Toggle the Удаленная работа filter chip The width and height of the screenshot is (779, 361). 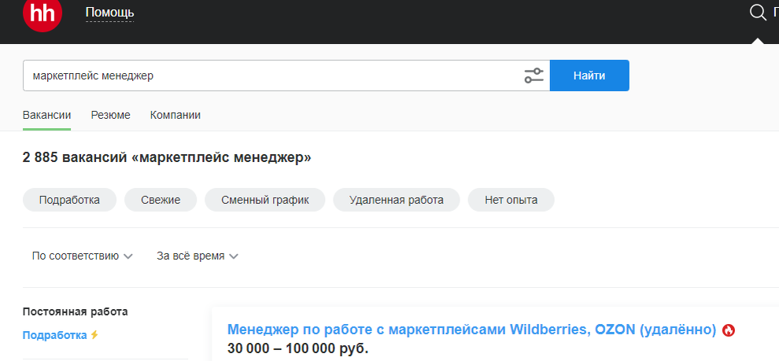click(397, 200)
